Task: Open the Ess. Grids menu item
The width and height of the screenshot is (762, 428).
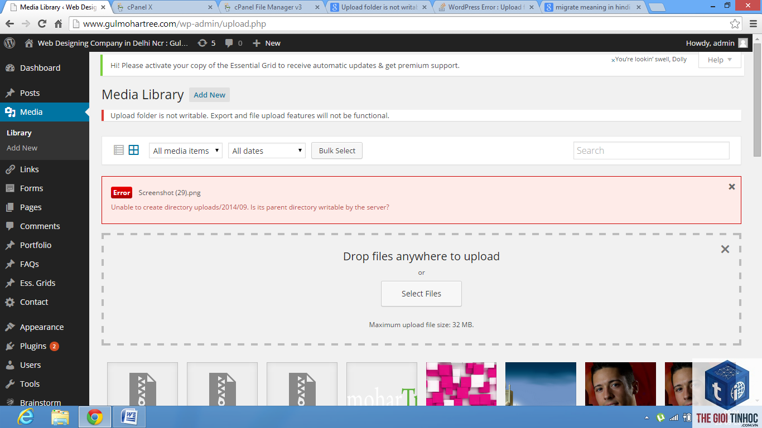Action: pos(45,283)
